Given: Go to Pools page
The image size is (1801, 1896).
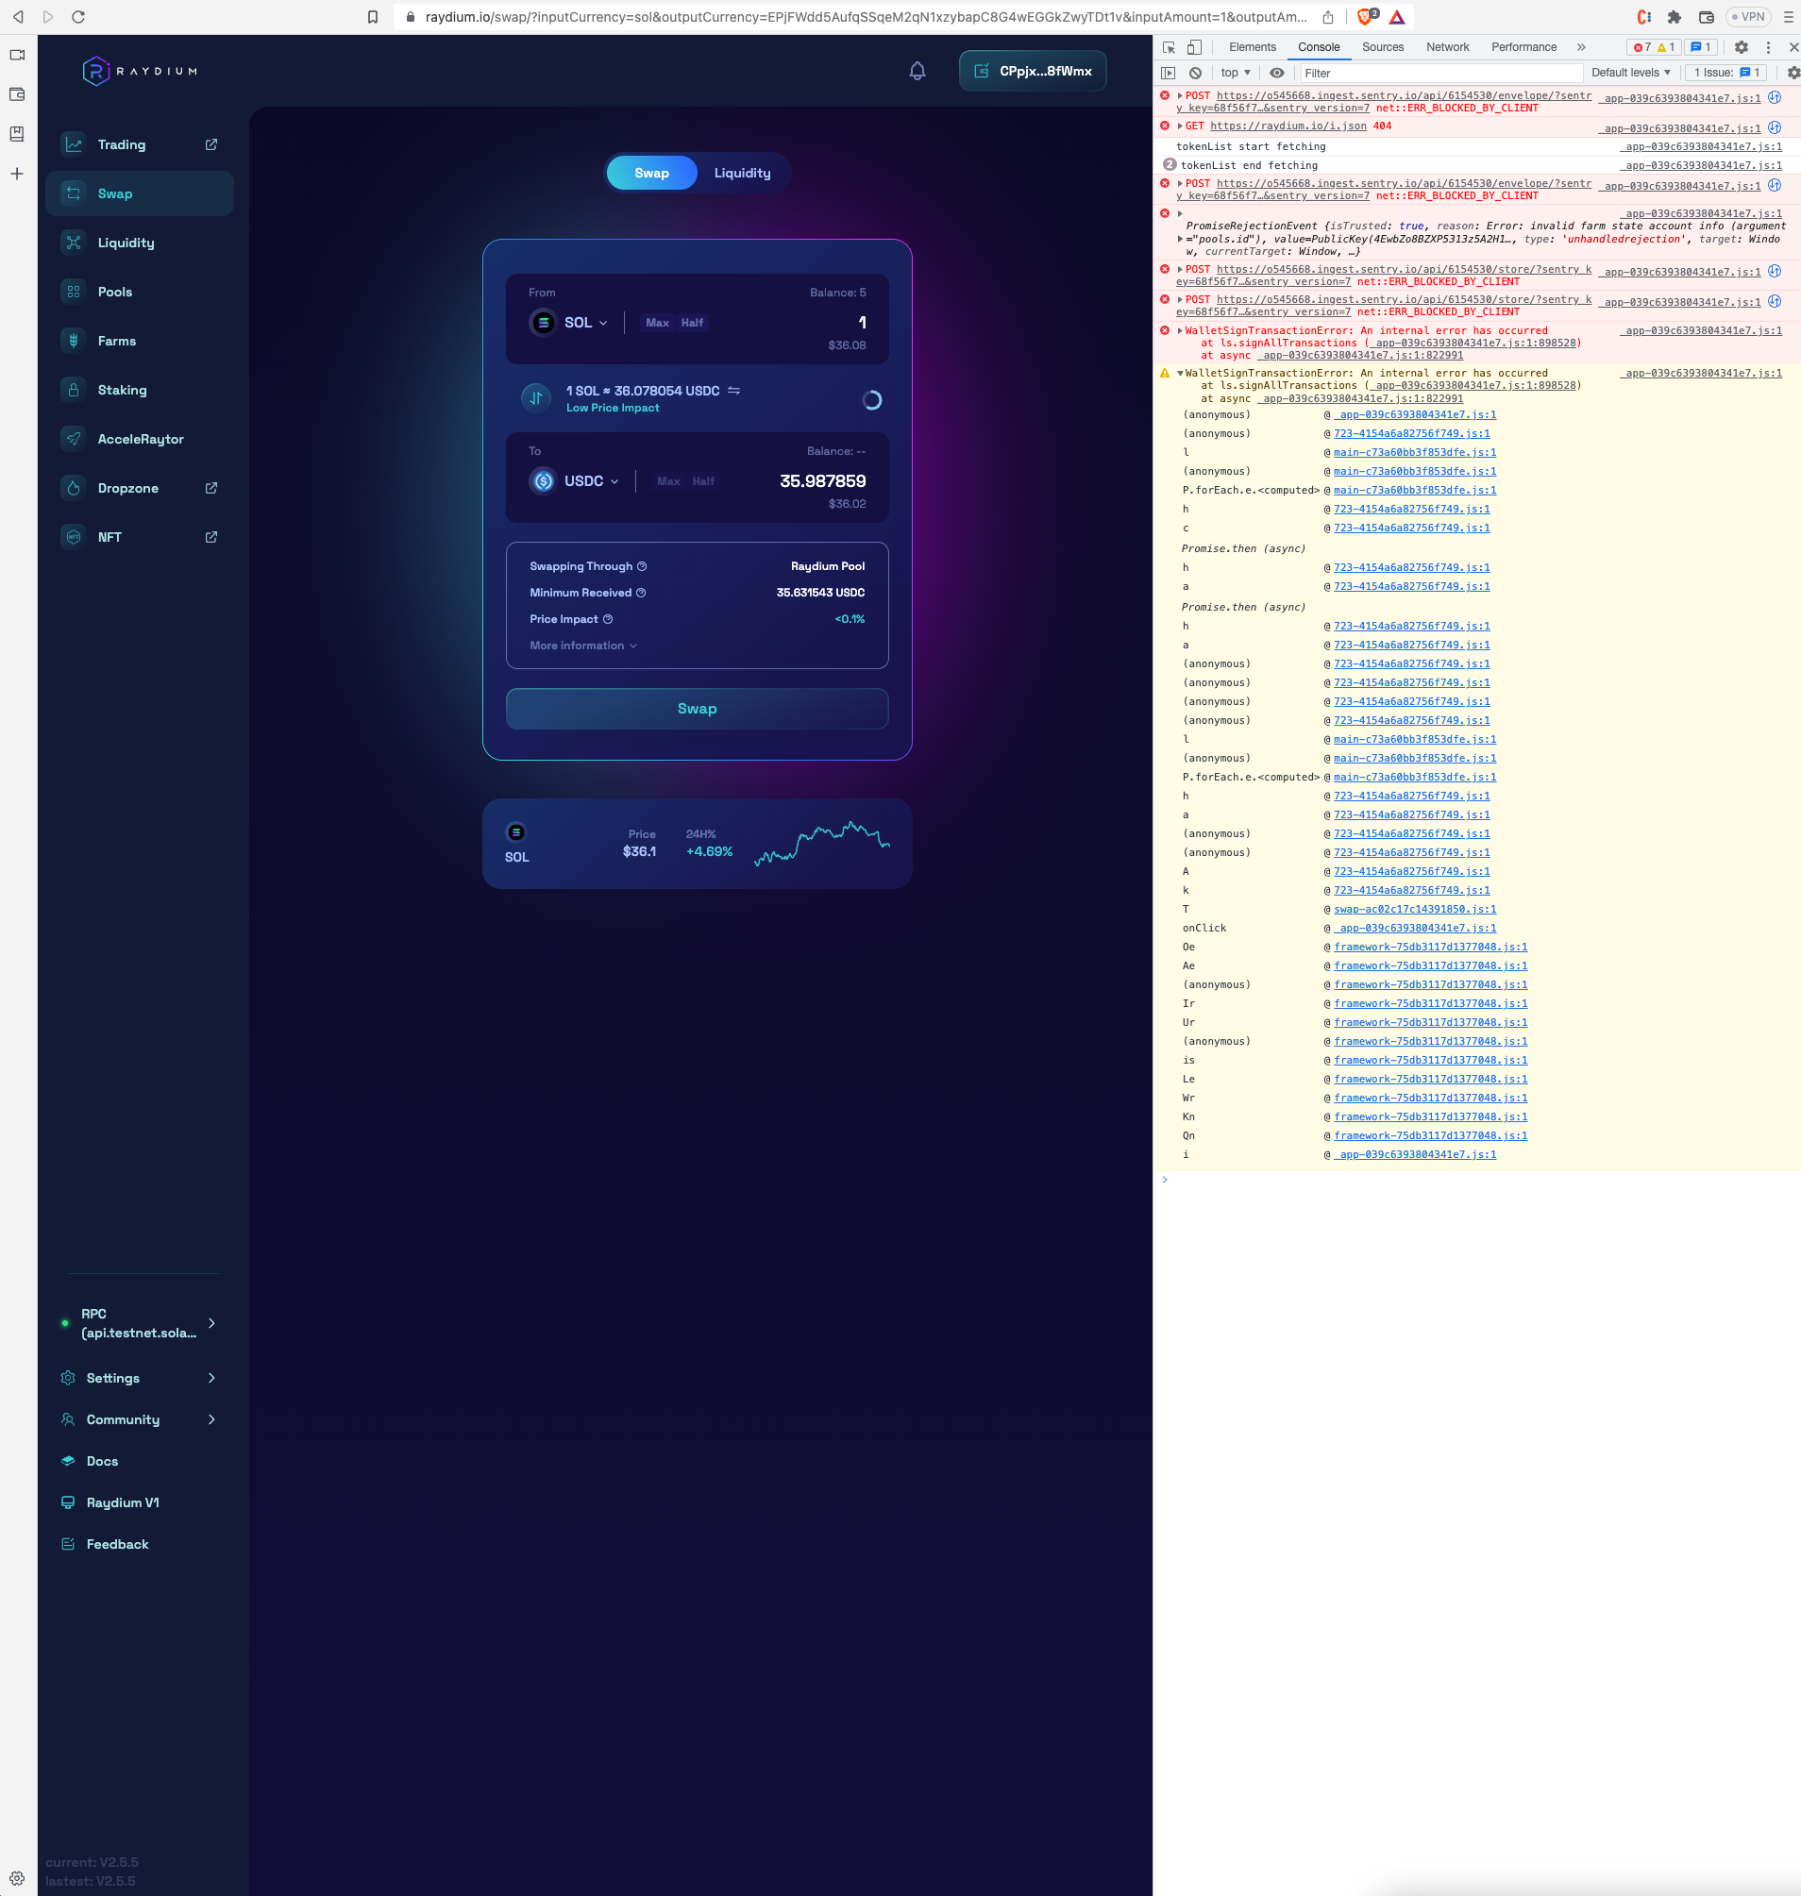Looking at the screenshot, I should pos(139,292).
